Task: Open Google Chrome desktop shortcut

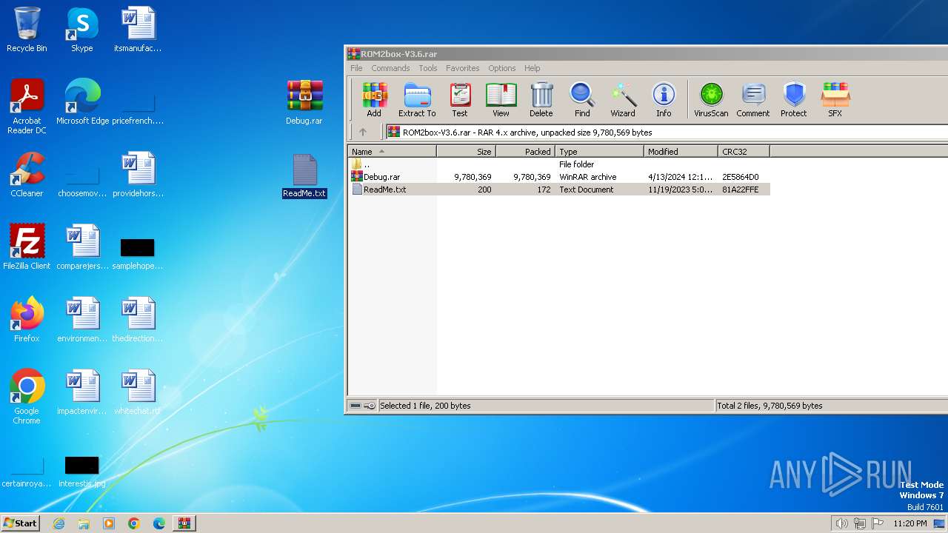Action: [27, 397]
